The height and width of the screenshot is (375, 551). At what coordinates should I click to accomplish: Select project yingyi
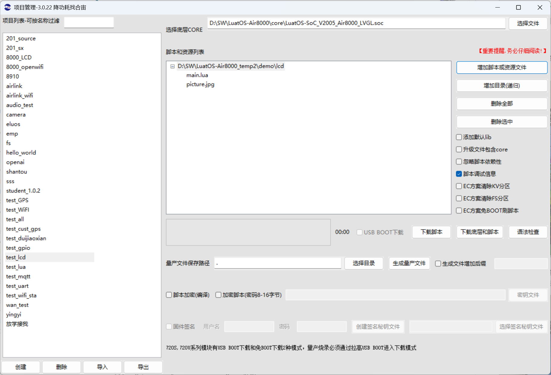point(14,315)
